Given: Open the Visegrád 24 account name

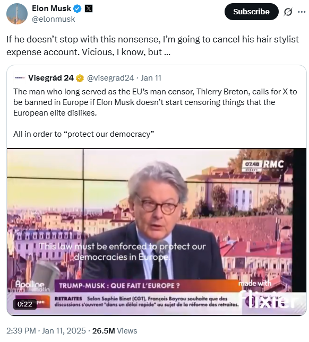Looking at the screenshot, I should pos(51,78).
